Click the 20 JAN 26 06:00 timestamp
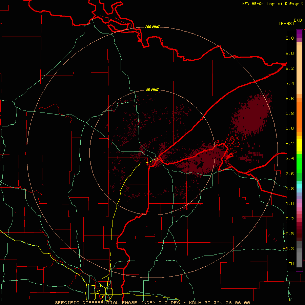 coord(227,303)
